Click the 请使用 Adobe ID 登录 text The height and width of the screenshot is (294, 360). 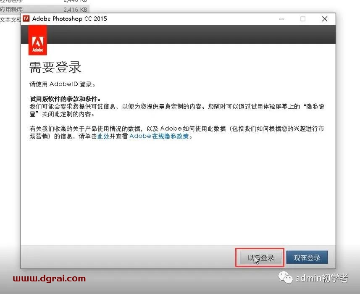pos(63,84)
